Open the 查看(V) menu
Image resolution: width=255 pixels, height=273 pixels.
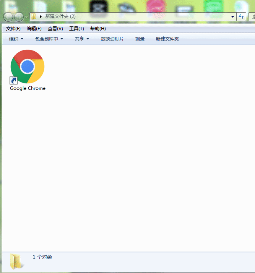[55, 29]
